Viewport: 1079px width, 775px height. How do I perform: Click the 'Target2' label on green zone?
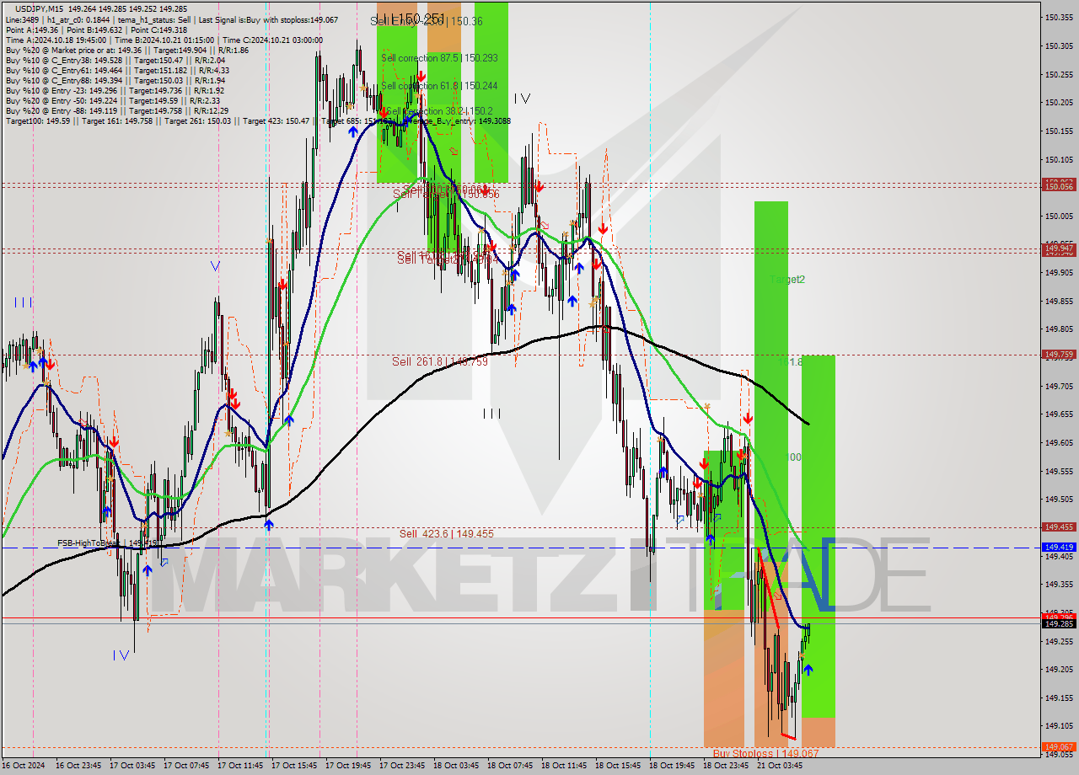[786, 279]
